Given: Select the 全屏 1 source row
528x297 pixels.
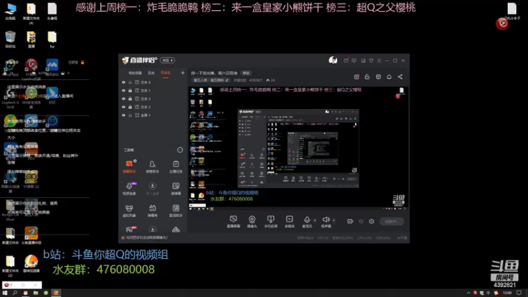Looking at the screenshot, I should (x=153, y=115).
